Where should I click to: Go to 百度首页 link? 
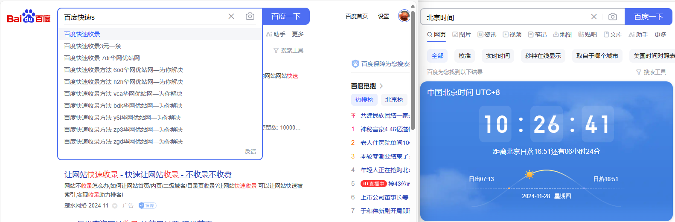click(x=357, y=16)
